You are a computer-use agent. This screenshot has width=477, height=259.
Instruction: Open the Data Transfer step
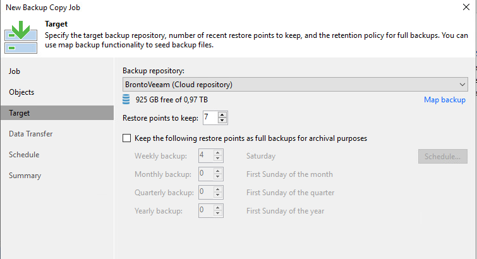tap(30, 133)
